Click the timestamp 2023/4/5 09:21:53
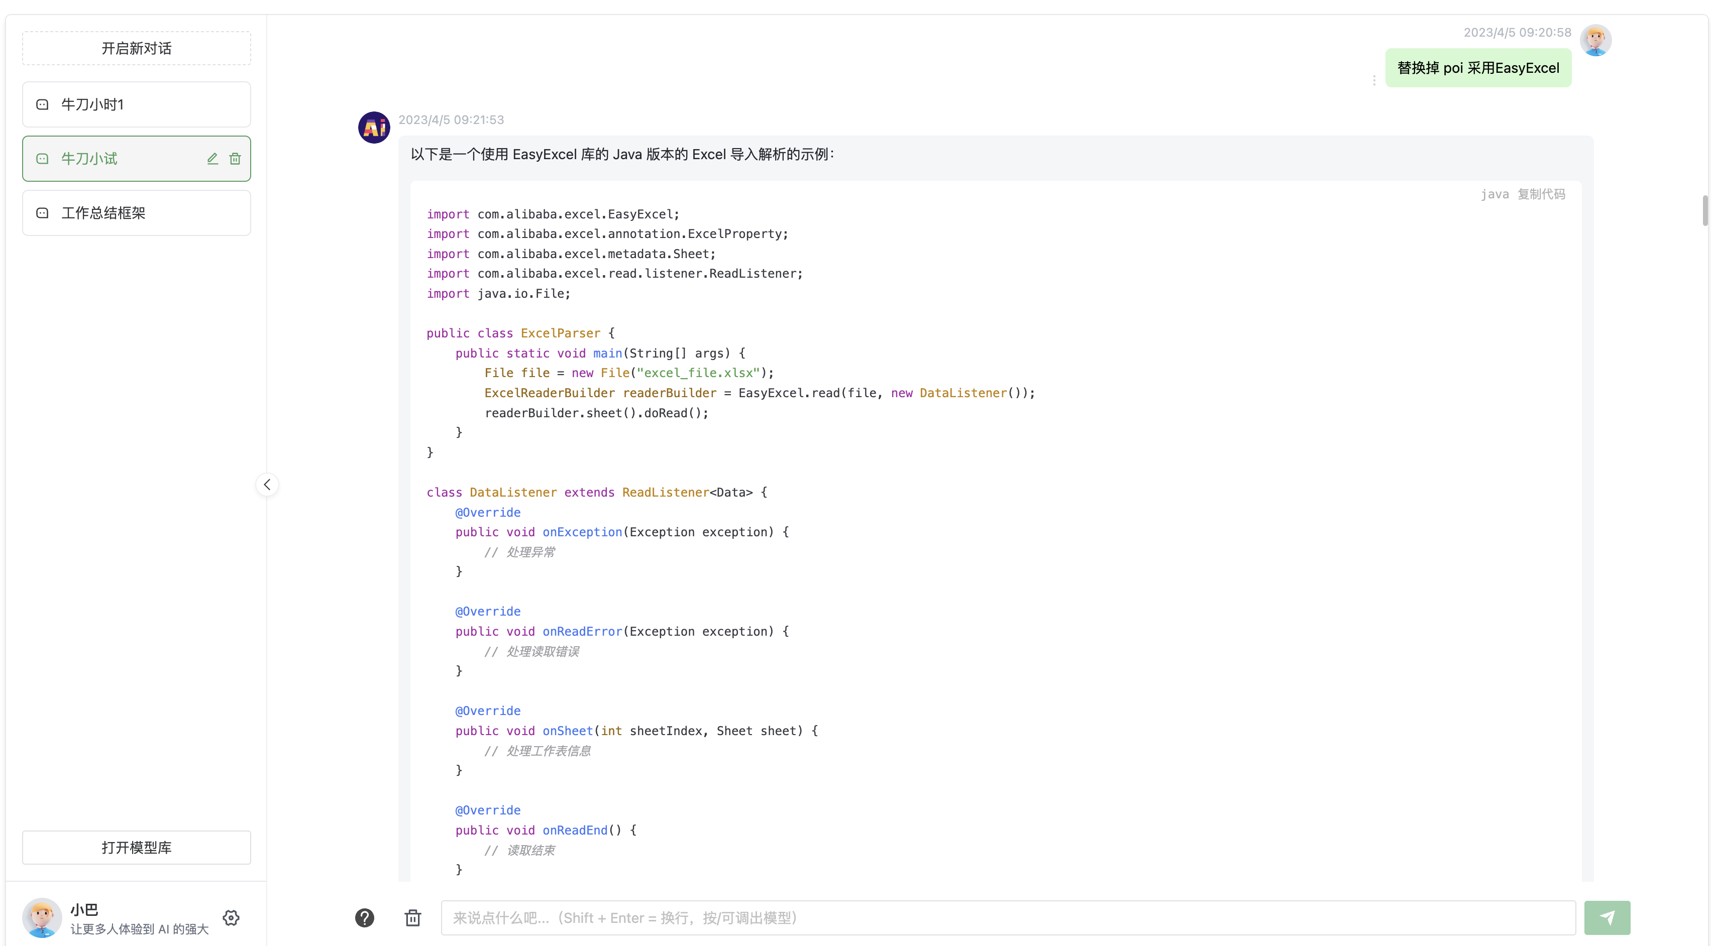This screenshot has width=1711, height=946. pos(451,120)
